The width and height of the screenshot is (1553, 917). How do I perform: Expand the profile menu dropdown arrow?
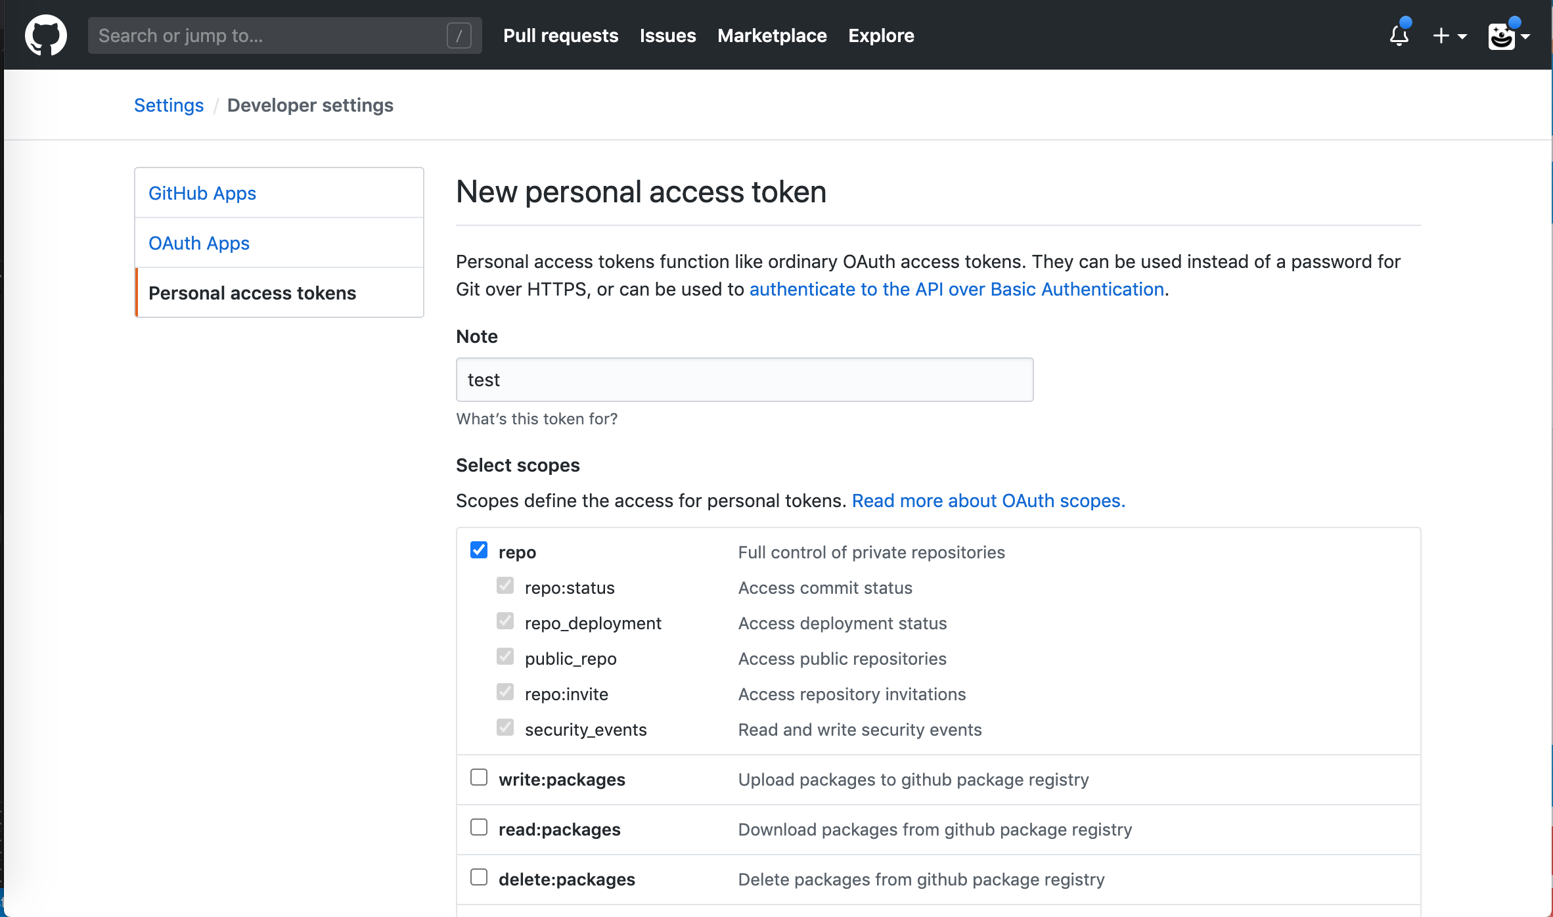[x=1526, y=37]
